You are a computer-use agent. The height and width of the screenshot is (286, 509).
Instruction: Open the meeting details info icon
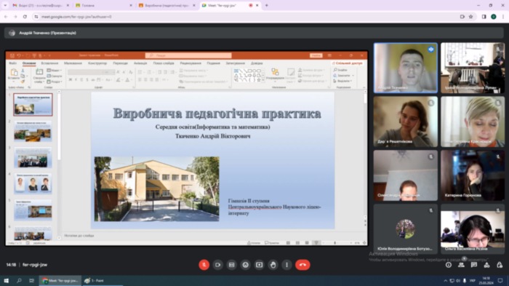449,265
